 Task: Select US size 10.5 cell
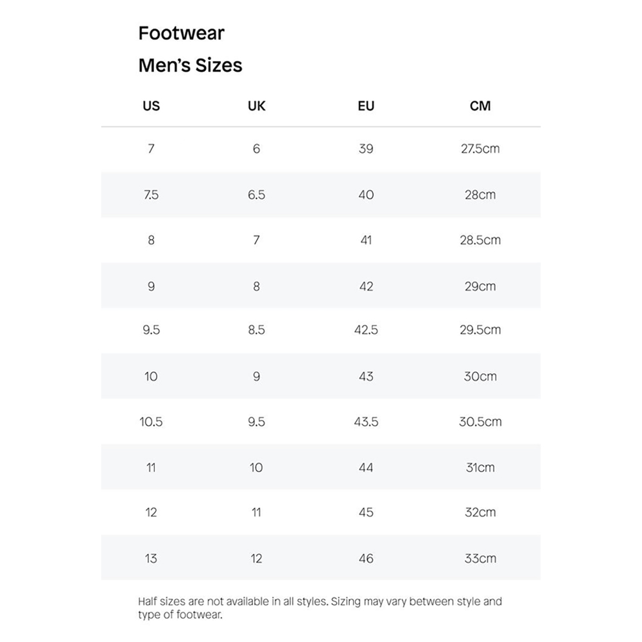coord(151,422)
